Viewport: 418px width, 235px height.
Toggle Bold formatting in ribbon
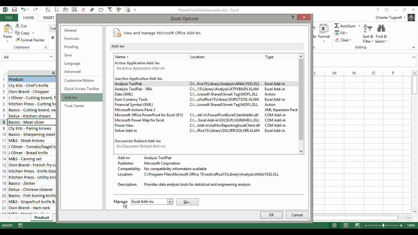tap(53, 38)
